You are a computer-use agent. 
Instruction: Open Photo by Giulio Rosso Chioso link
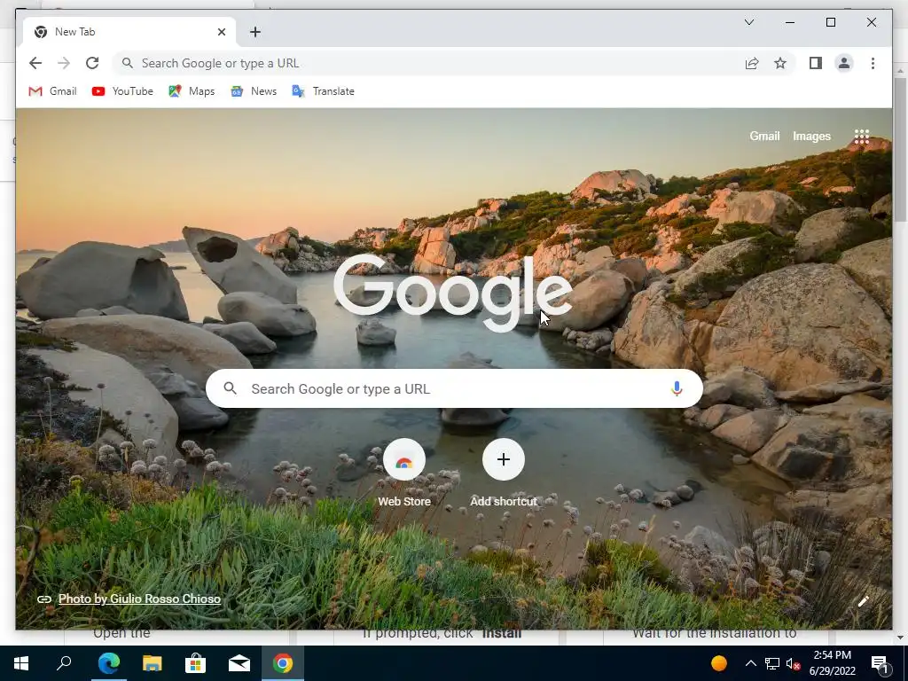[x=139, y=599]
